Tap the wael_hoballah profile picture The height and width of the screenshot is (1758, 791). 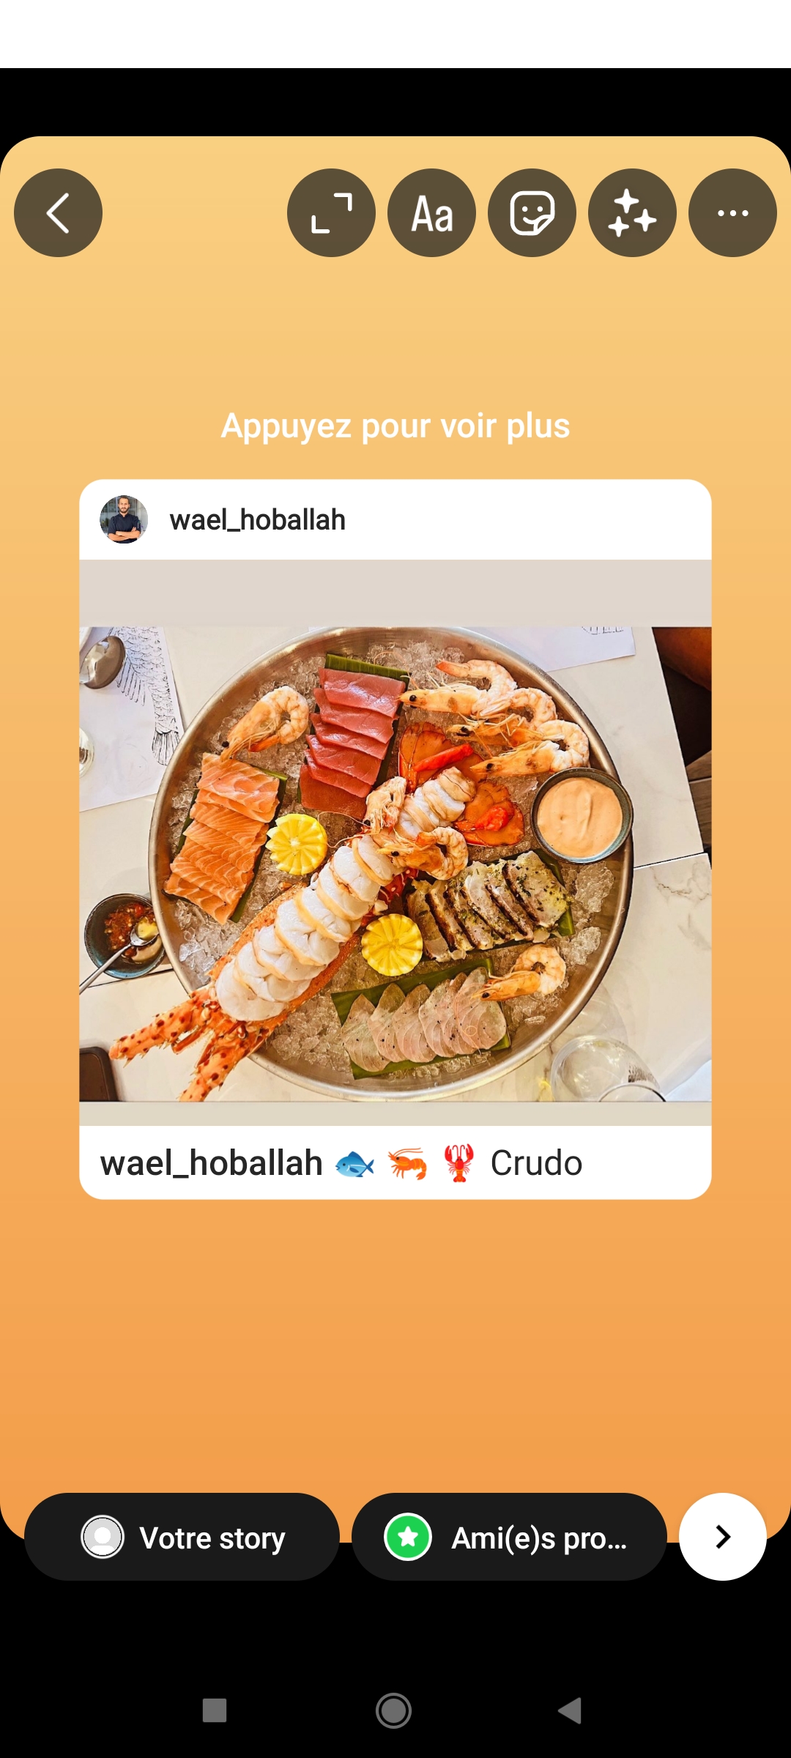click(x=124, y=519)
